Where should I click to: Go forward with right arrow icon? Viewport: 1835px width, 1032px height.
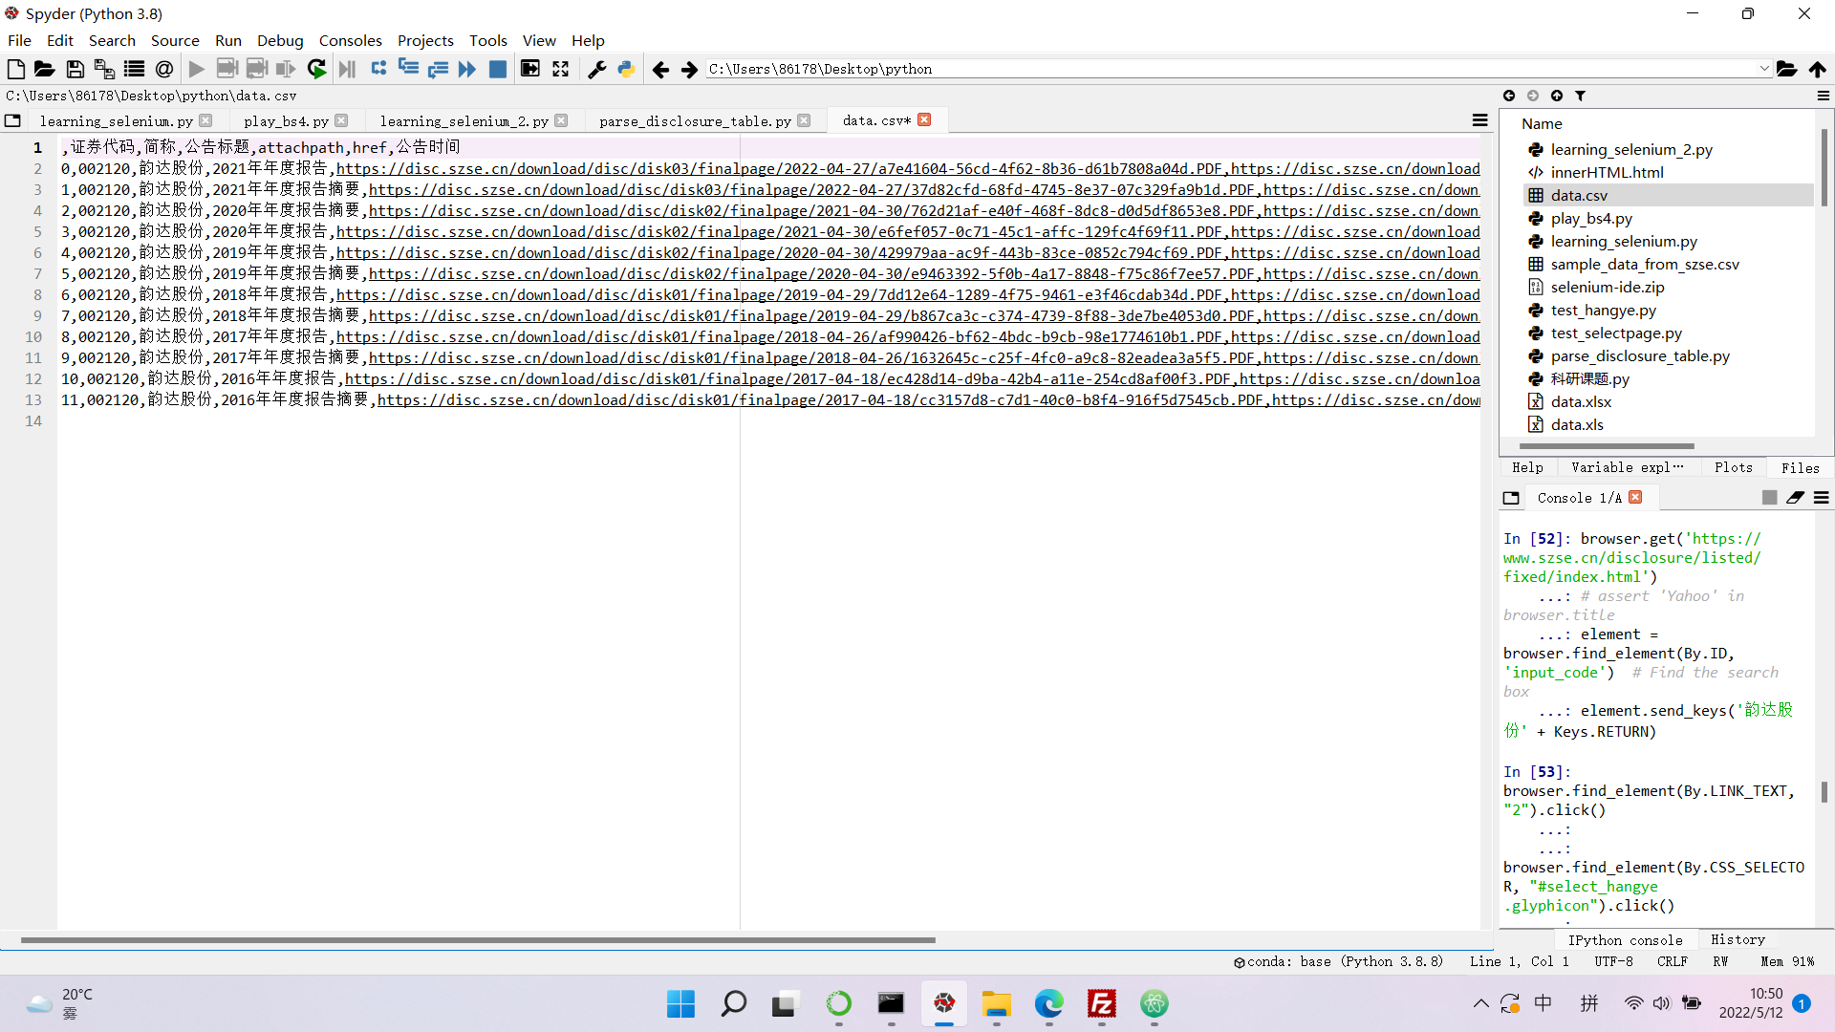click(689, 69)
